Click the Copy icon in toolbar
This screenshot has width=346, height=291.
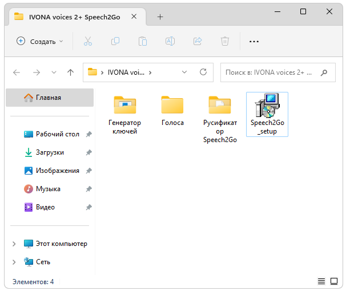[x=115, y=41]
